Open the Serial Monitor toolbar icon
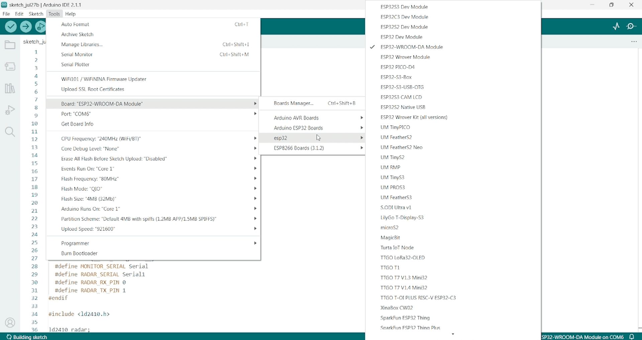Screen dimensions: 642x340 click(x=632, y=26)
